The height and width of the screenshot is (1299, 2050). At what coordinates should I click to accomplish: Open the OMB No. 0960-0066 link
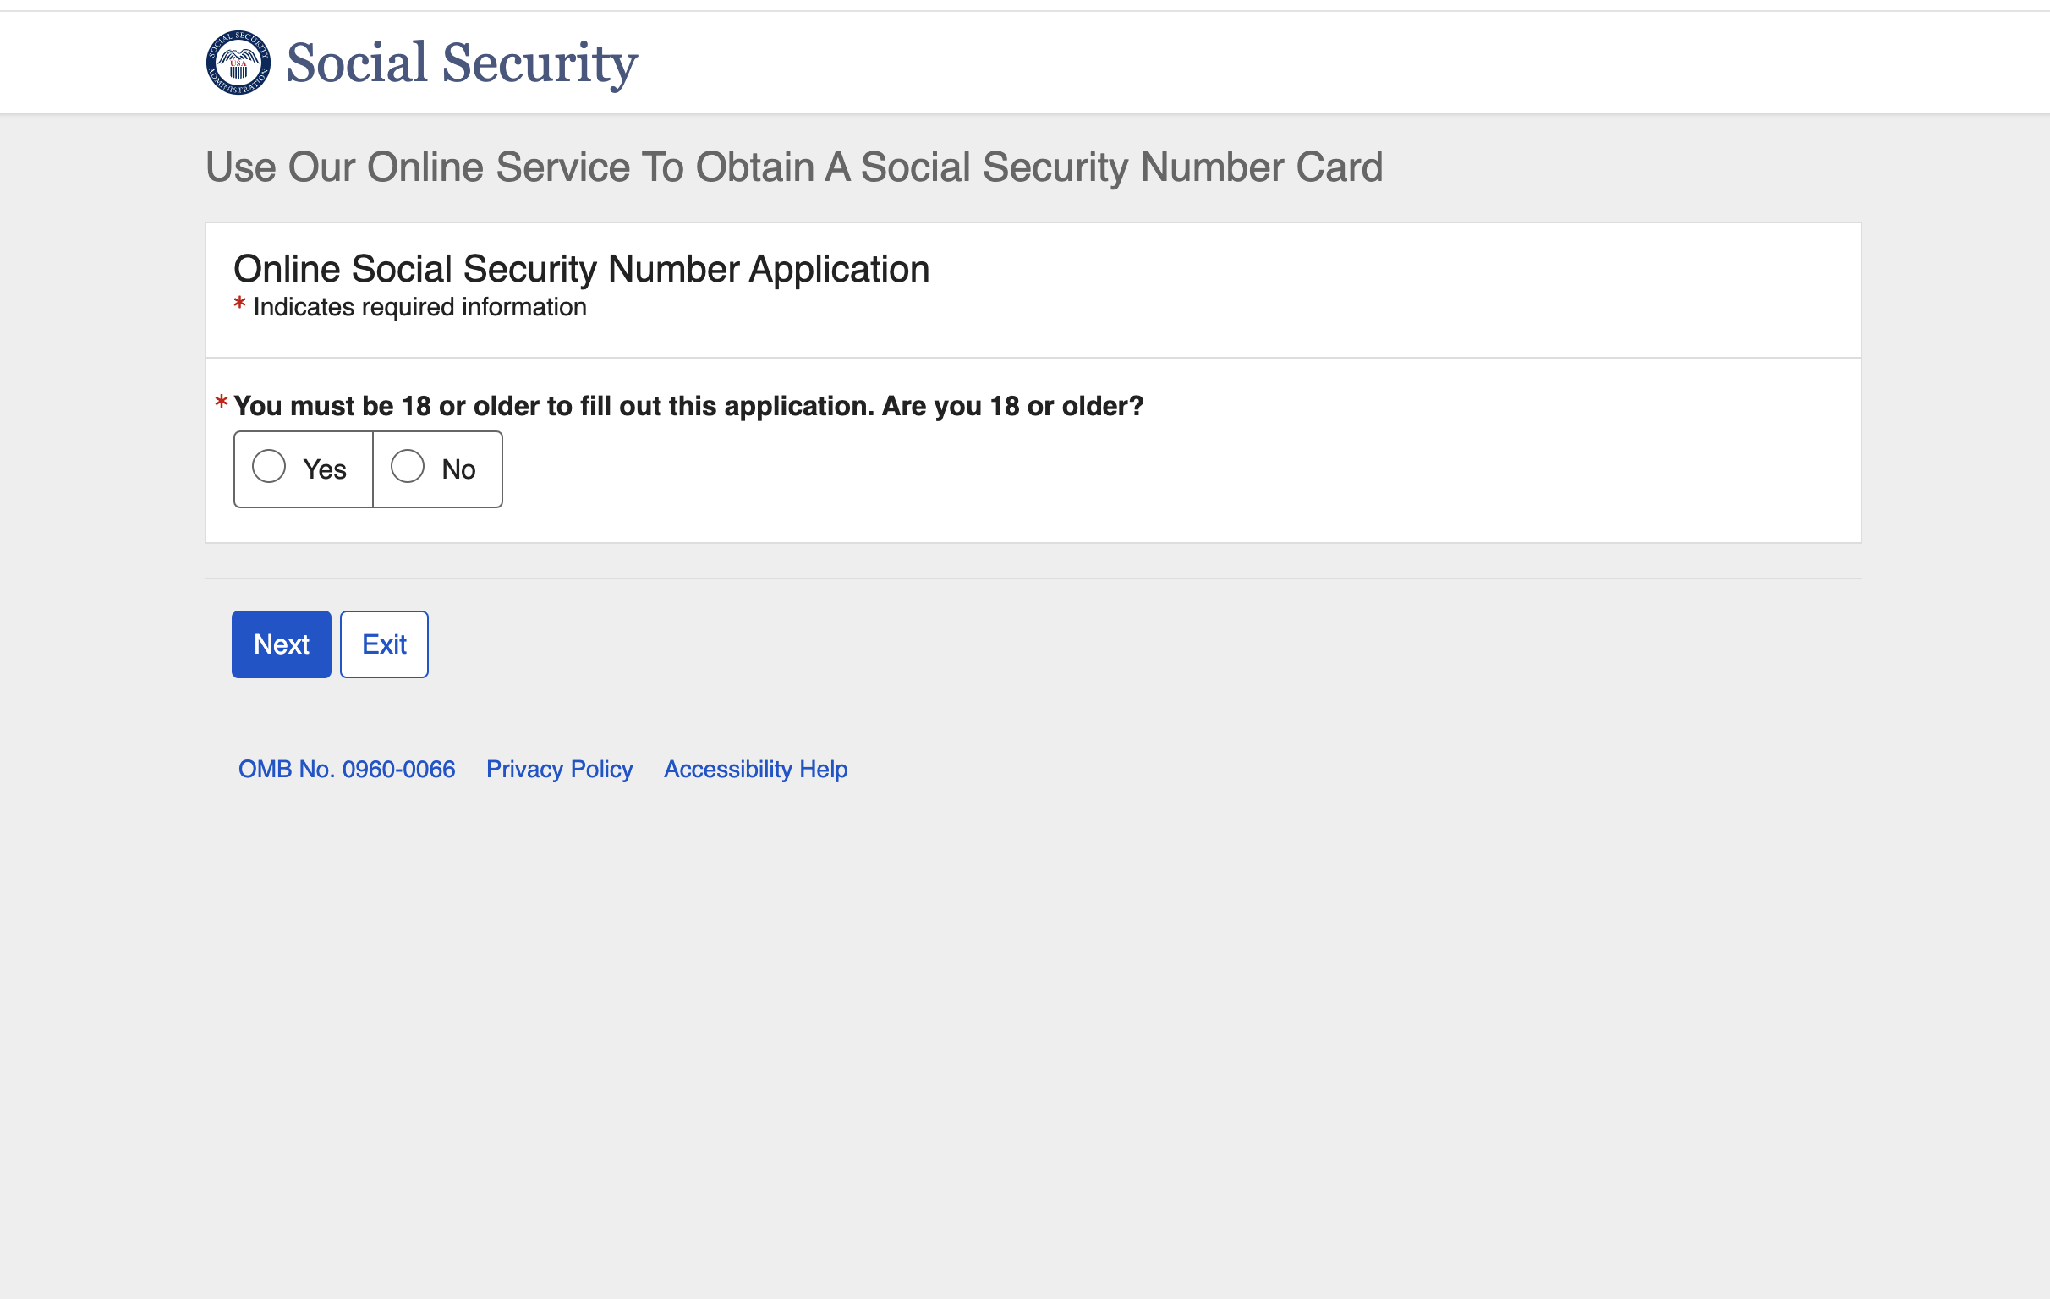(347, 769)
